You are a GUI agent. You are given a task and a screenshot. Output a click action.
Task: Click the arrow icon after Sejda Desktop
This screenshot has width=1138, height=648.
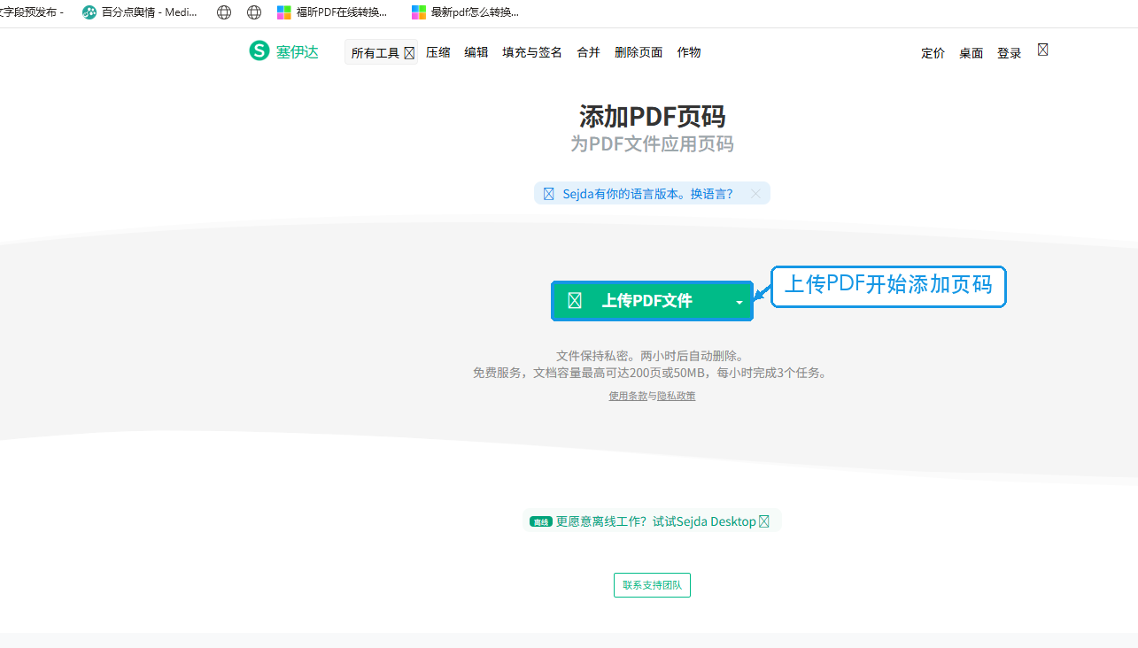(764, 521)
